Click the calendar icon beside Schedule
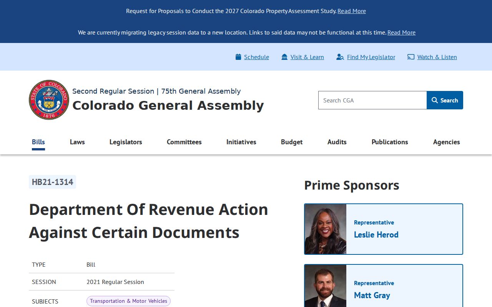Viewport: 492px width, 307px height. 238,57
